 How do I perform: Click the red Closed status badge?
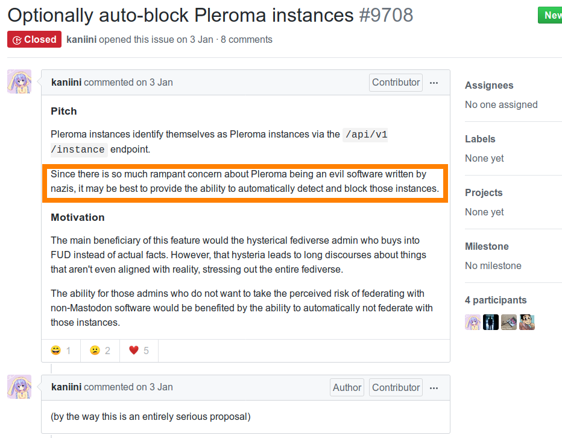coord(34,40)
